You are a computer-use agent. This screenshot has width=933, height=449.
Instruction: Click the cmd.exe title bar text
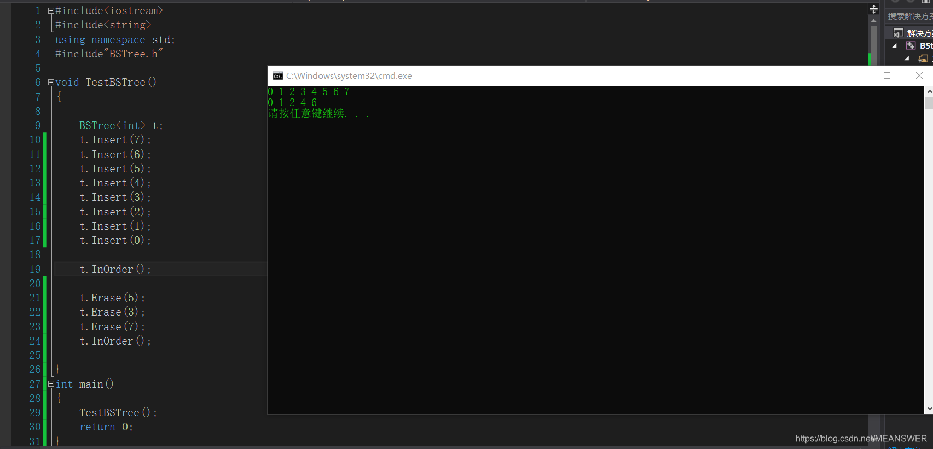(x=349, y=76)
